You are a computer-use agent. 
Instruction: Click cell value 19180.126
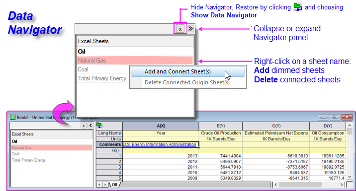click(x=328, y=173)
